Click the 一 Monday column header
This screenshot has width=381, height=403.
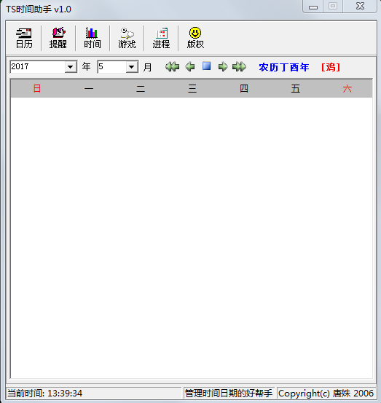89,89
